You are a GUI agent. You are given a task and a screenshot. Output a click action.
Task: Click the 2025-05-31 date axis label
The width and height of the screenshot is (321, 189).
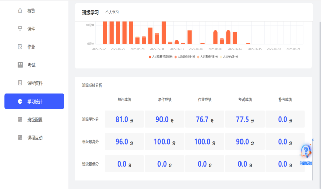[x=157, y=49]
